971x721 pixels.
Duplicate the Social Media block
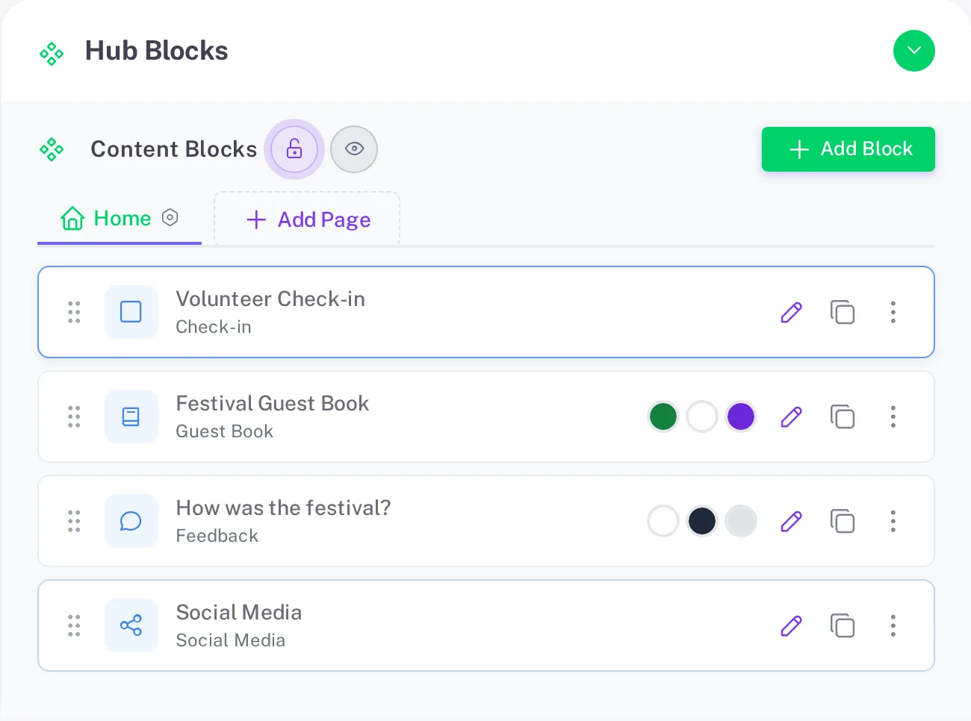point(843,625)
